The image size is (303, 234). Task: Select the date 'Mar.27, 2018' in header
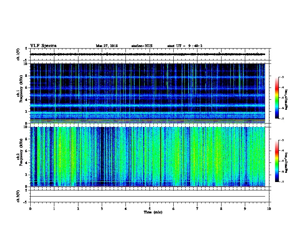point(107,46)
